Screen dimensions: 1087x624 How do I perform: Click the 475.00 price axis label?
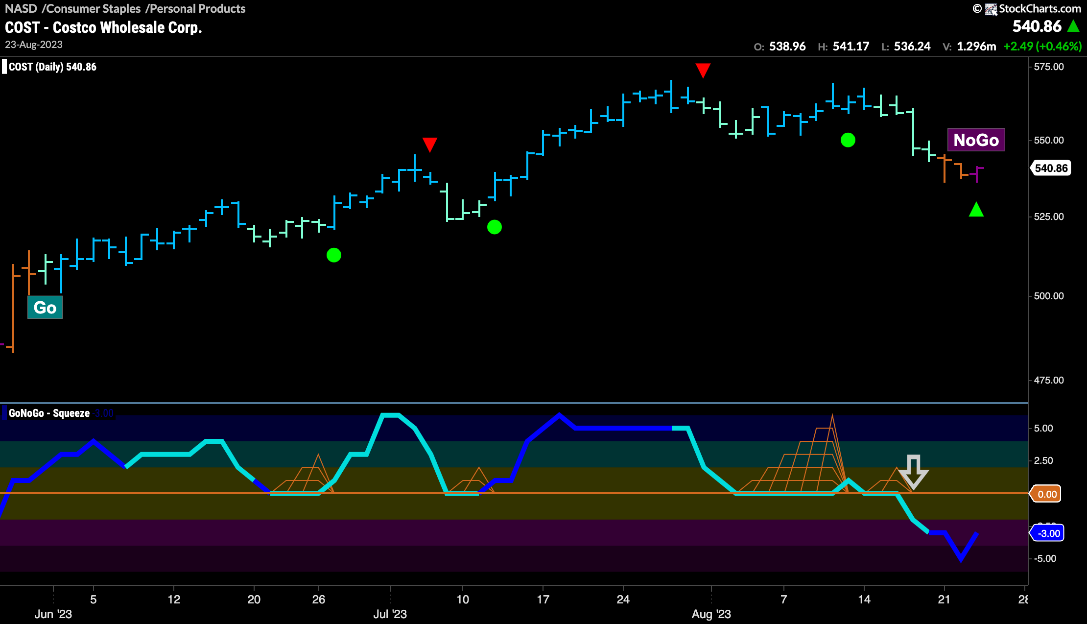coord(1049,380)
